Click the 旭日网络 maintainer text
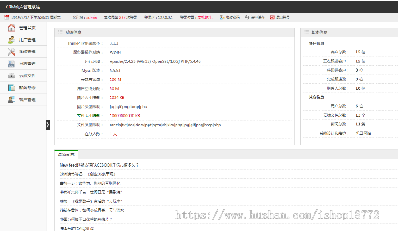This screenshot has height=231, width=398. [x=363, y=133]
